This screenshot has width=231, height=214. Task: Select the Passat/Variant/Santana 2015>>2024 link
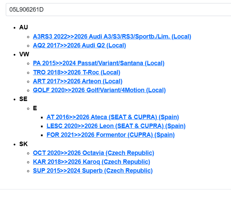pyautogui.click(x=99, y=63)
